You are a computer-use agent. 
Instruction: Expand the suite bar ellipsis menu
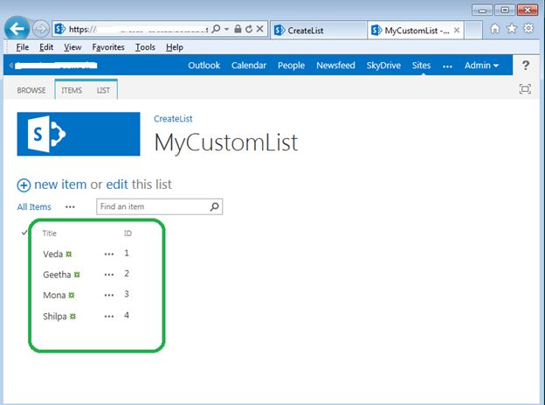tap(447, 66)
